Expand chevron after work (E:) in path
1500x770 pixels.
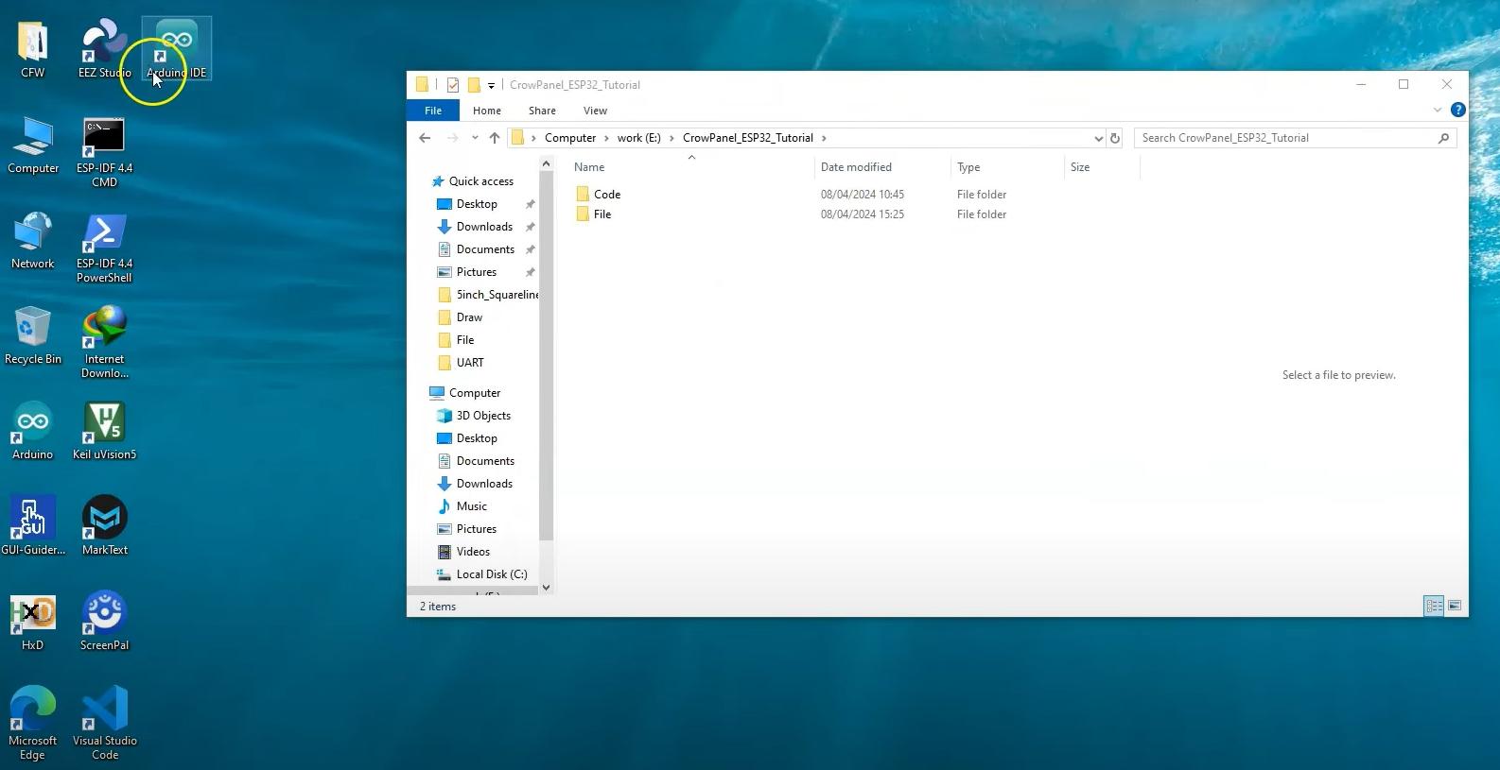(672, 138)
